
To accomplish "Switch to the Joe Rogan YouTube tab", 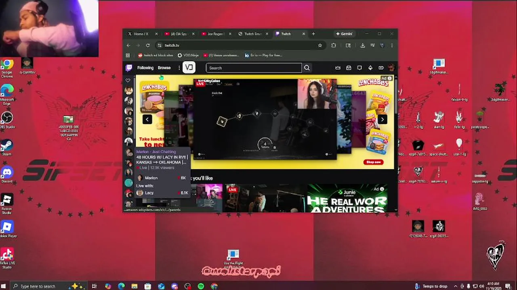I will [x=216, y=34].
